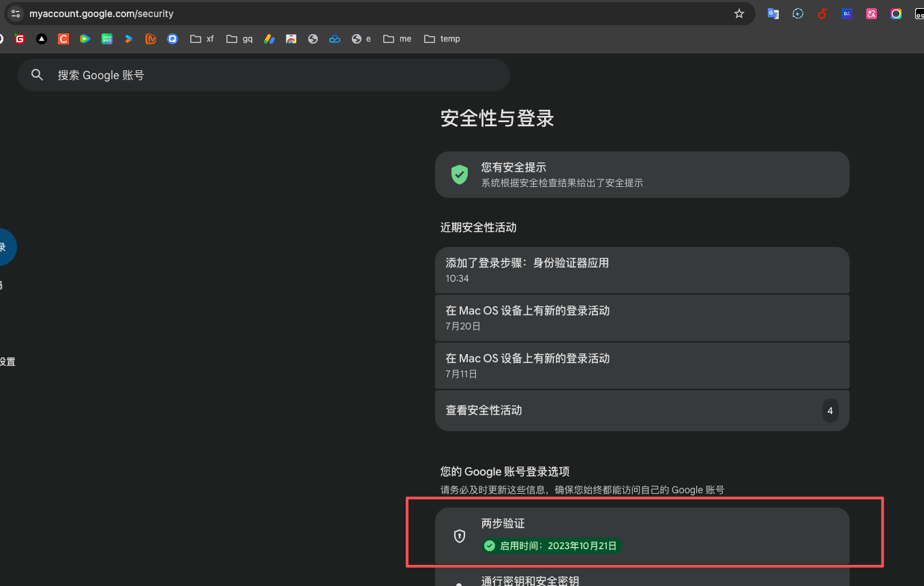
Task: Click the blue DA extension icon
Action: [x=847, y=14]
